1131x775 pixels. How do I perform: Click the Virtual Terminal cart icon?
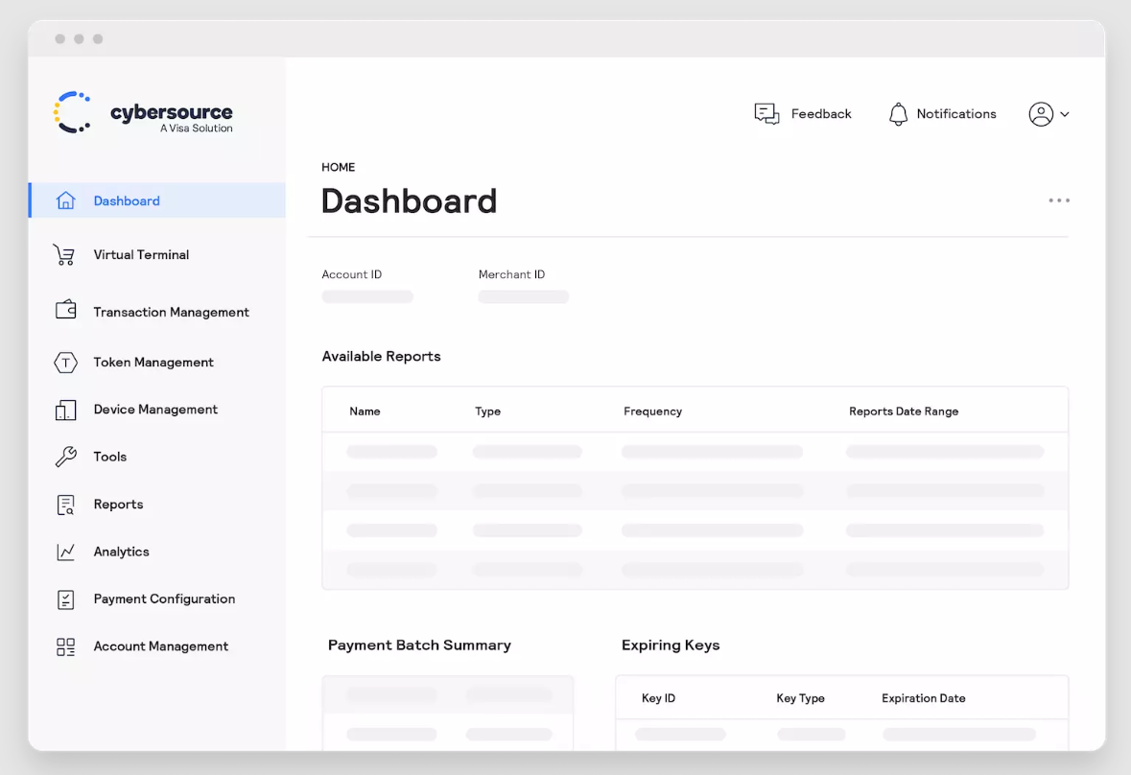point(64,254)
